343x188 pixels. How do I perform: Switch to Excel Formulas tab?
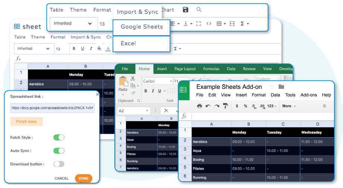click(x=211, y=69)
